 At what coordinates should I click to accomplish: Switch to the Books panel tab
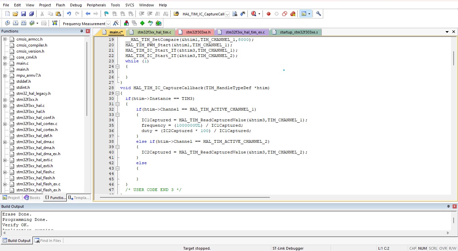[x=32, y=198]
